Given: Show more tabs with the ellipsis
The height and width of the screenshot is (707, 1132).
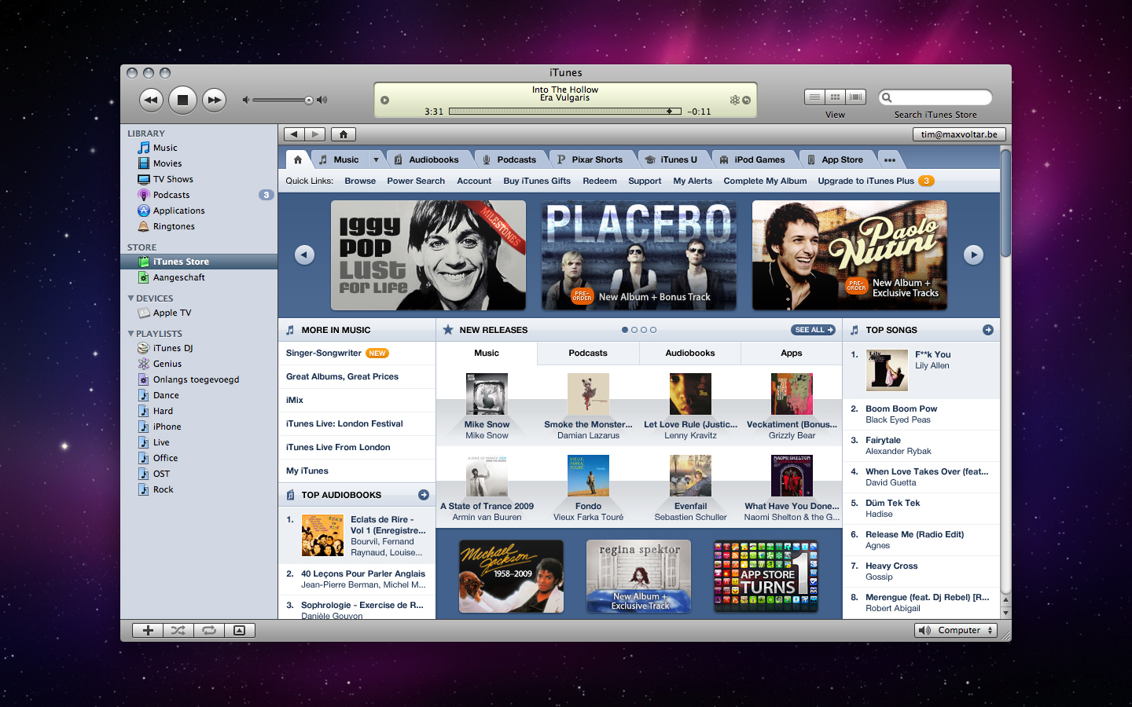Looking at the screenshot, I should click(x=889, y=159).
